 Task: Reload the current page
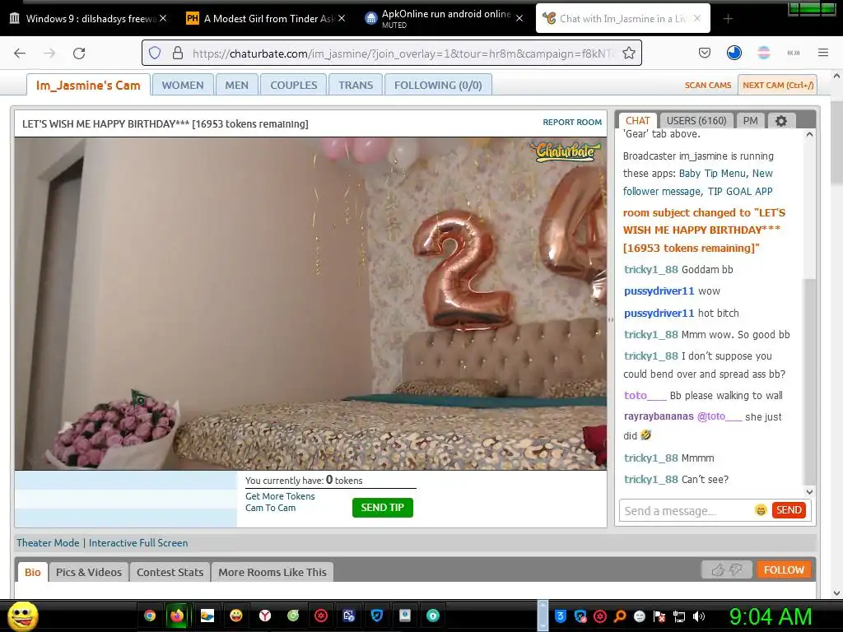(79, 53)
